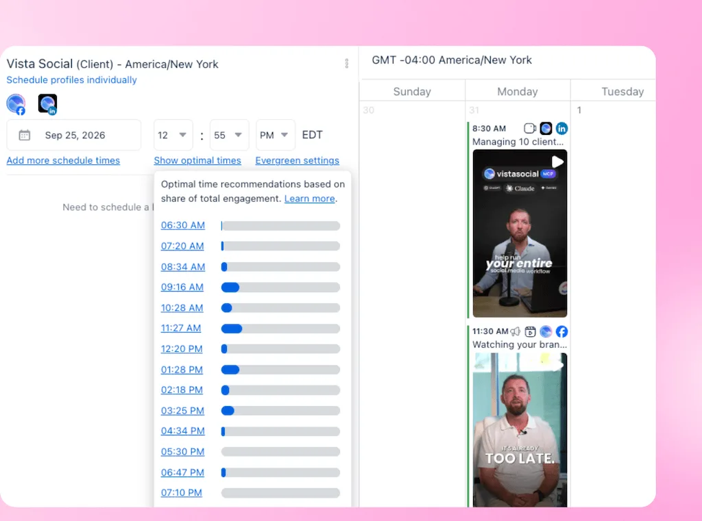Click video icon on 8:30 AM post
The width and height of the screenshot is (702, 521).
[530, 128]
